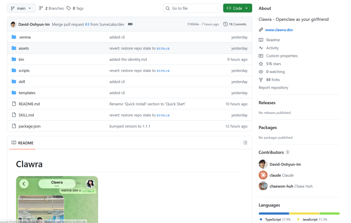Open the Clawra chat preview image
Image resolution: width=351 pixels, height=223 pixels.
tap(57, 199)
